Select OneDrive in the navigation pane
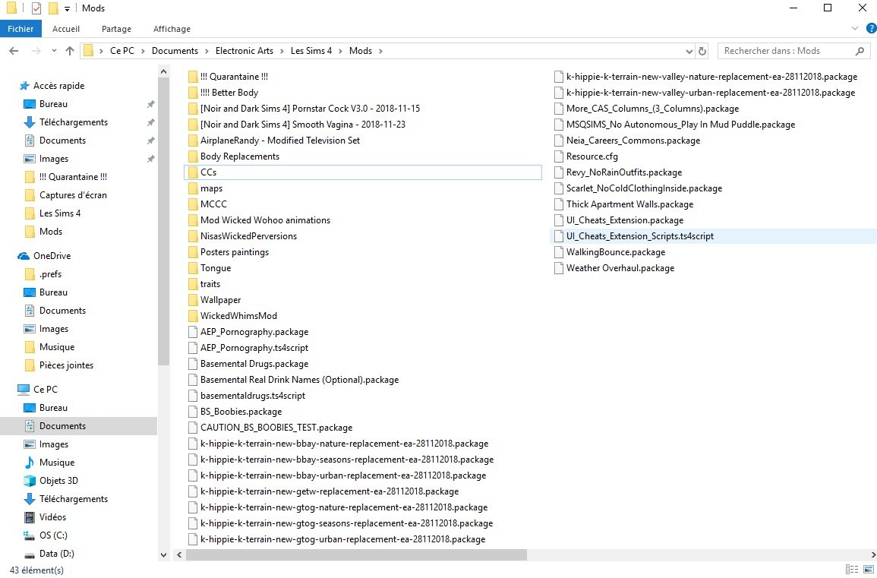 point(52,256)
